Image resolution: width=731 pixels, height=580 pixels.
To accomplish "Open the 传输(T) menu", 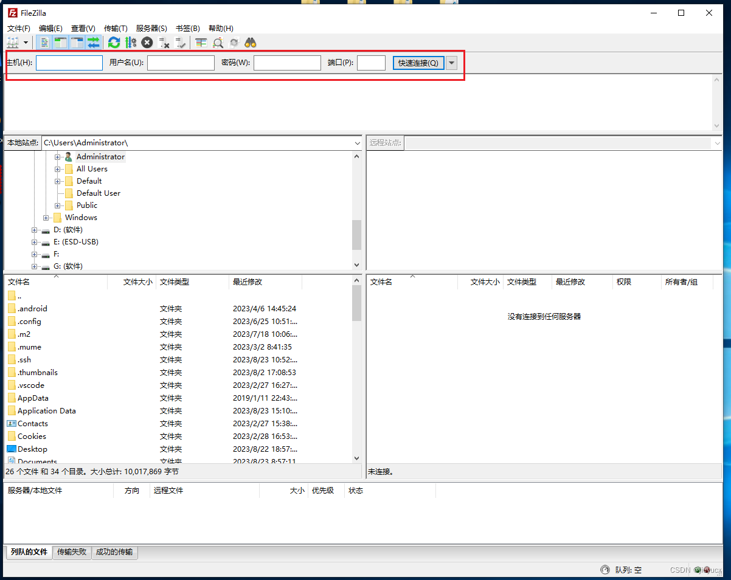I will click(x=116, y=29).
